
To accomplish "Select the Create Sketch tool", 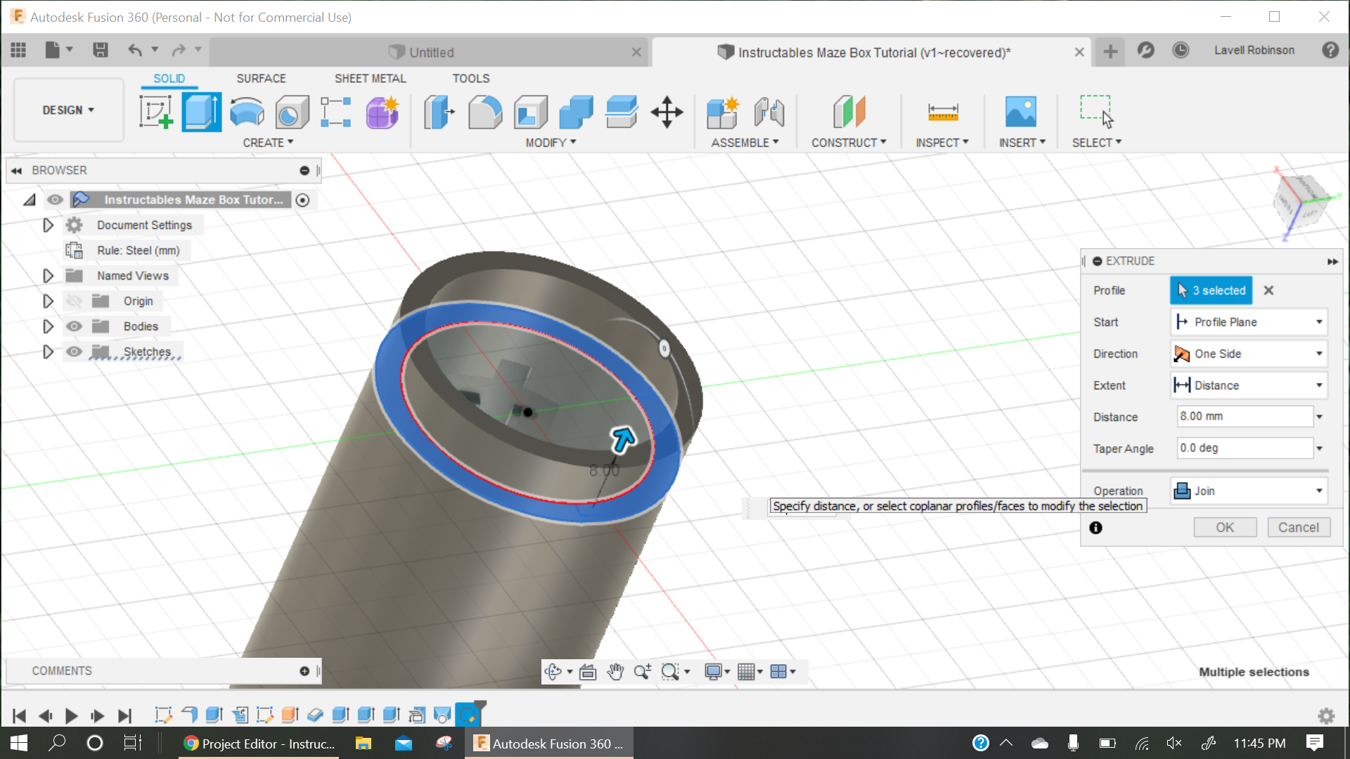I will tap(156, 112).
